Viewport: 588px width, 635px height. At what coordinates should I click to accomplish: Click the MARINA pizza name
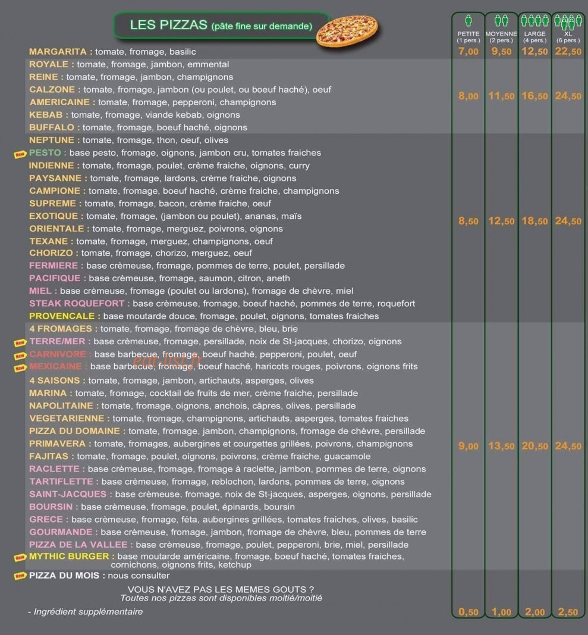pos(48,393)
